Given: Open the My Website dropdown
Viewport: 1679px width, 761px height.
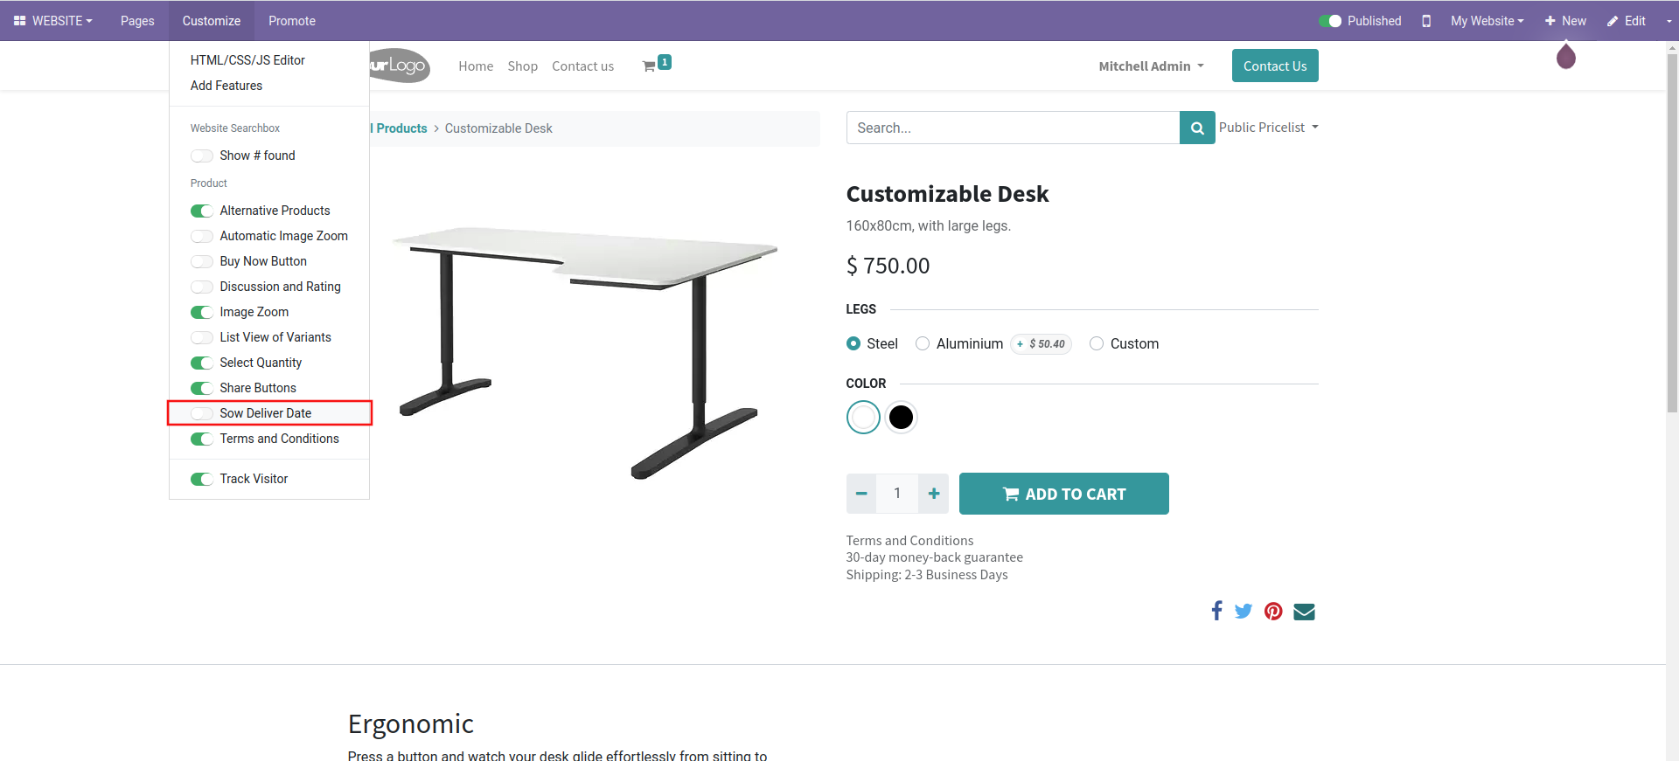Looking at the screenshot, I should coord(1487,21).
